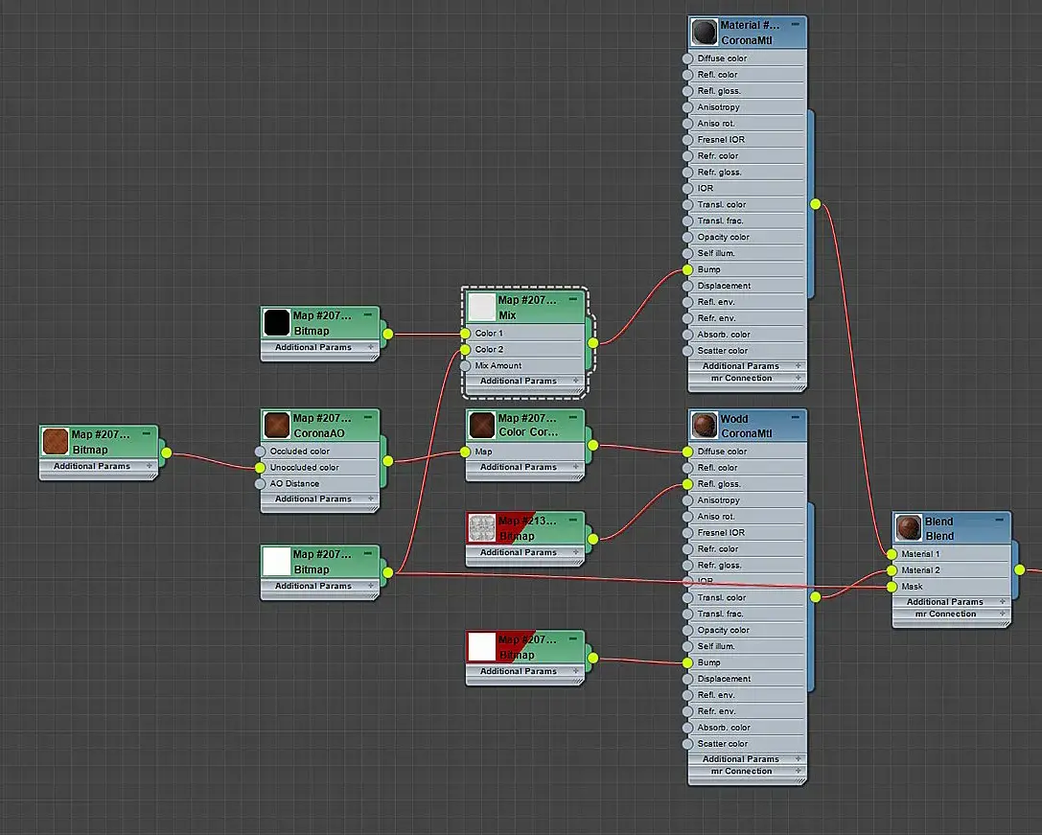
Task: Click the Wodd CoronaMtl sphere preview icon
Action: point(704,426)
